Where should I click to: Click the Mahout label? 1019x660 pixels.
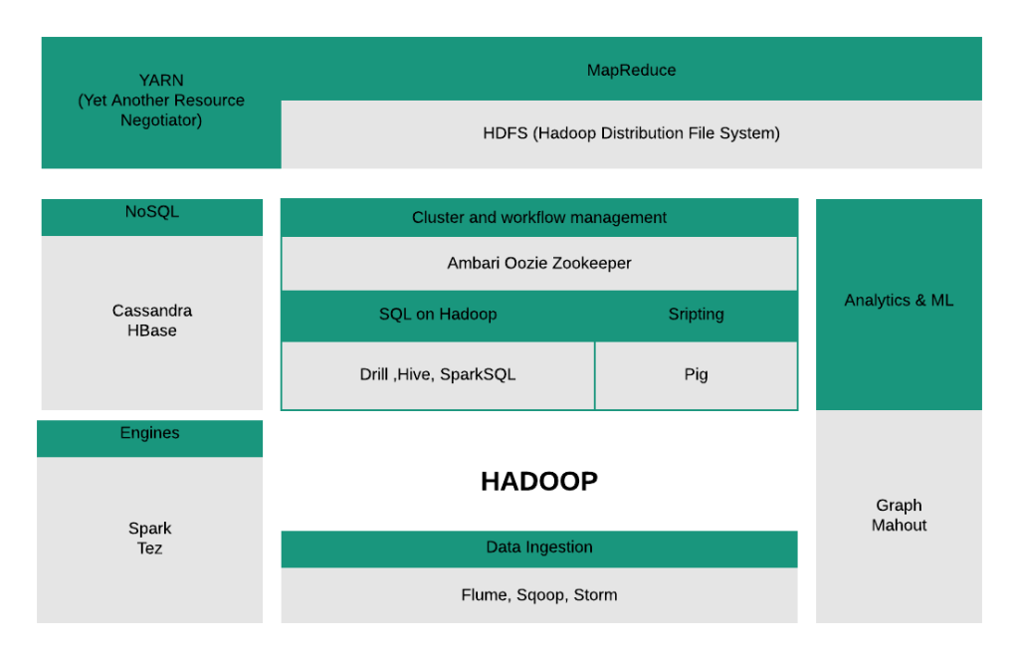899,526
